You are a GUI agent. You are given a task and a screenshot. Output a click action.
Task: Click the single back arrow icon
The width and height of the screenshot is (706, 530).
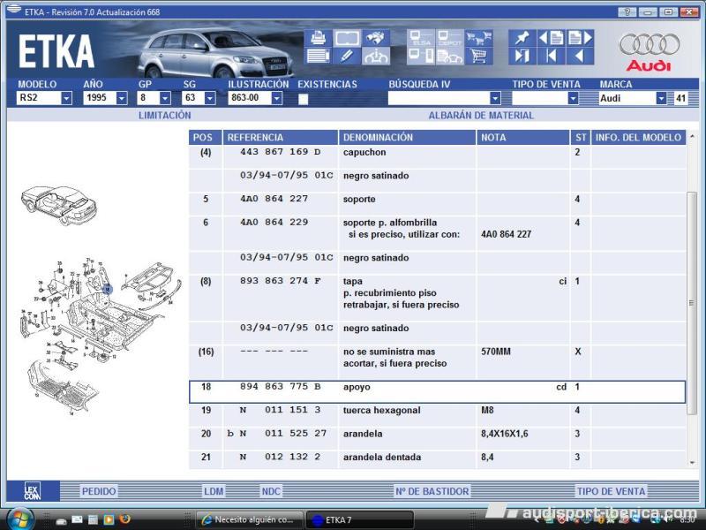pos(580,57)
